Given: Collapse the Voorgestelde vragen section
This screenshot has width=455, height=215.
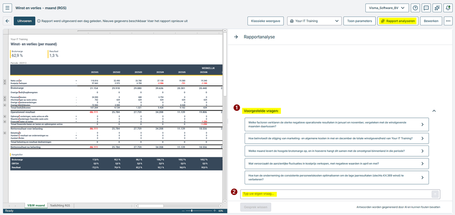Looking at the screenshot, I should [434, 110].
